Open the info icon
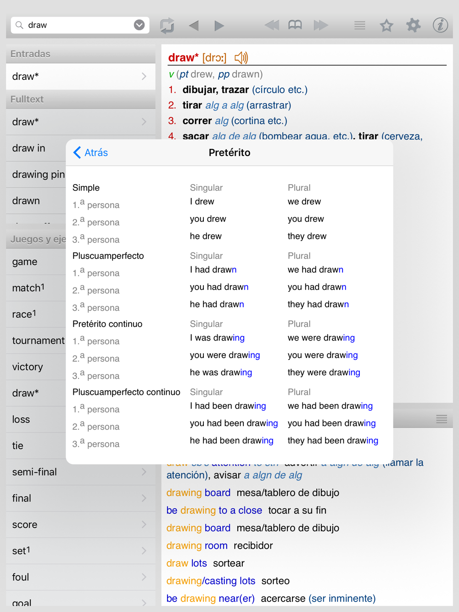This screenshot has width=459, height=612. pyautogui.click(x=440, y=25)
